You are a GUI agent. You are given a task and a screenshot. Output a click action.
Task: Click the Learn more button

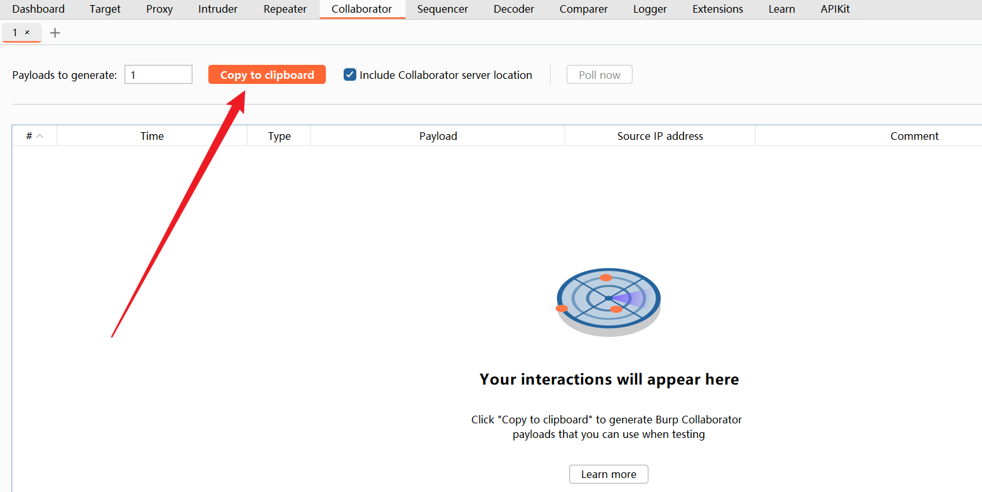point(609,474)
